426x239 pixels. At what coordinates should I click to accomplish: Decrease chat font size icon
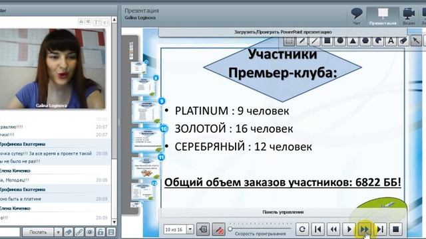[x=106, y=22]
